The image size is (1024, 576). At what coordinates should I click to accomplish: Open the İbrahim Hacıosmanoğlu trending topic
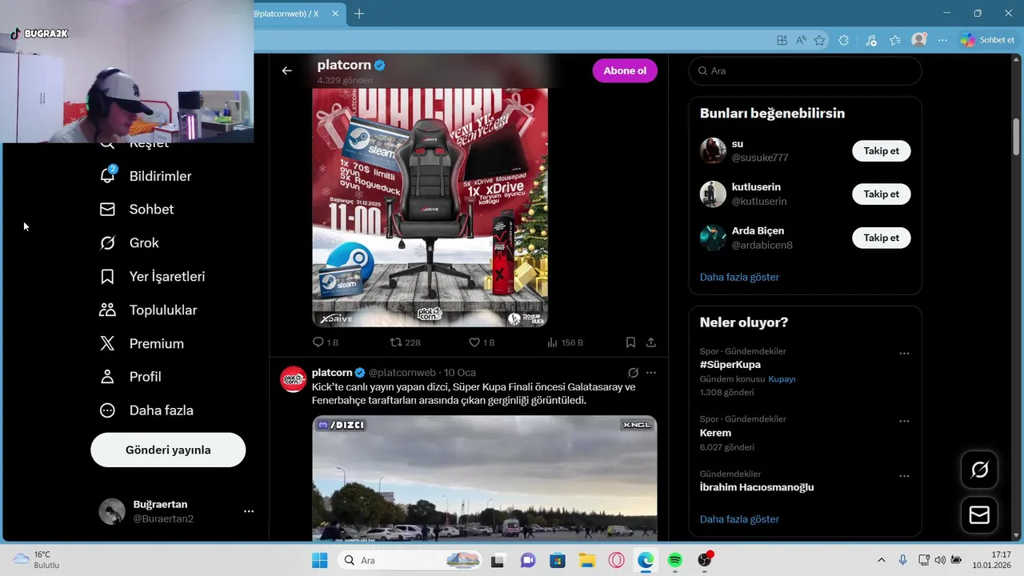click(x=757, y=487)
